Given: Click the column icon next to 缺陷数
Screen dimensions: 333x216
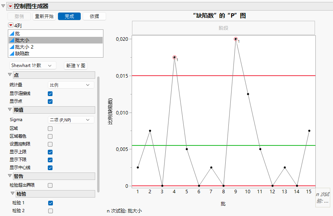Looking at the screenshot, I should tap(12, 53).
